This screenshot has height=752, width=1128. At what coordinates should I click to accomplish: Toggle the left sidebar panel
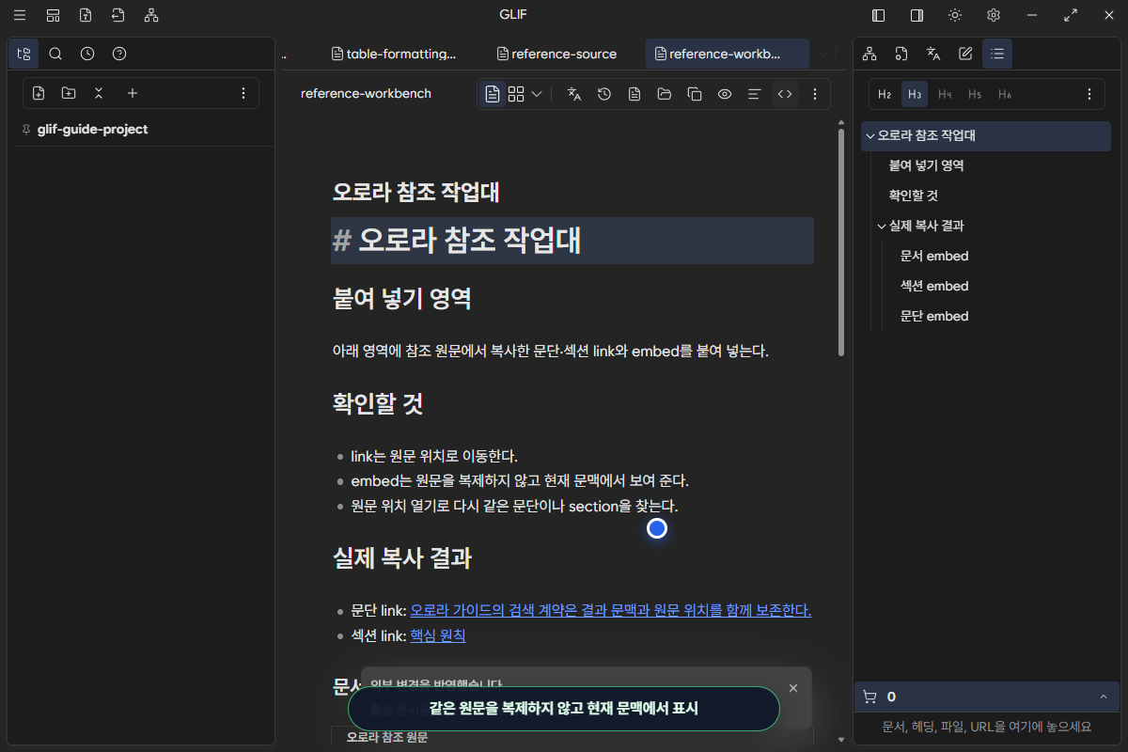pyautogui.click(x=879, y=15)
